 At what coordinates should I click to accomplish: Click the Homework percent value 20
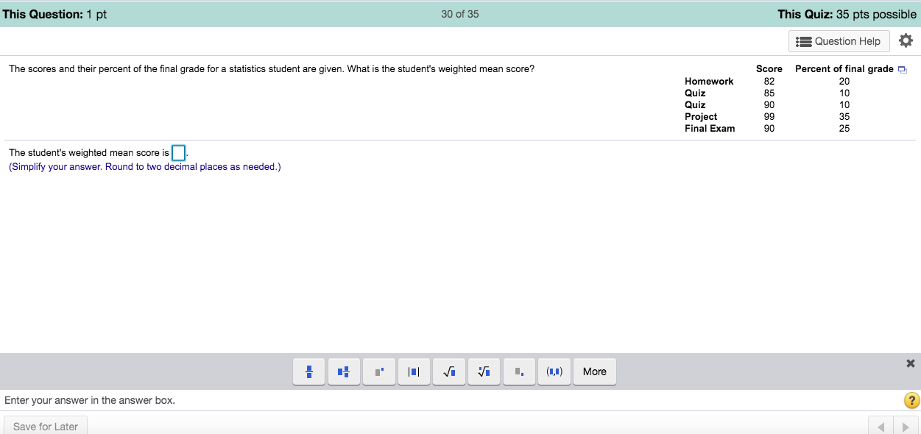(x=844, y=82)
